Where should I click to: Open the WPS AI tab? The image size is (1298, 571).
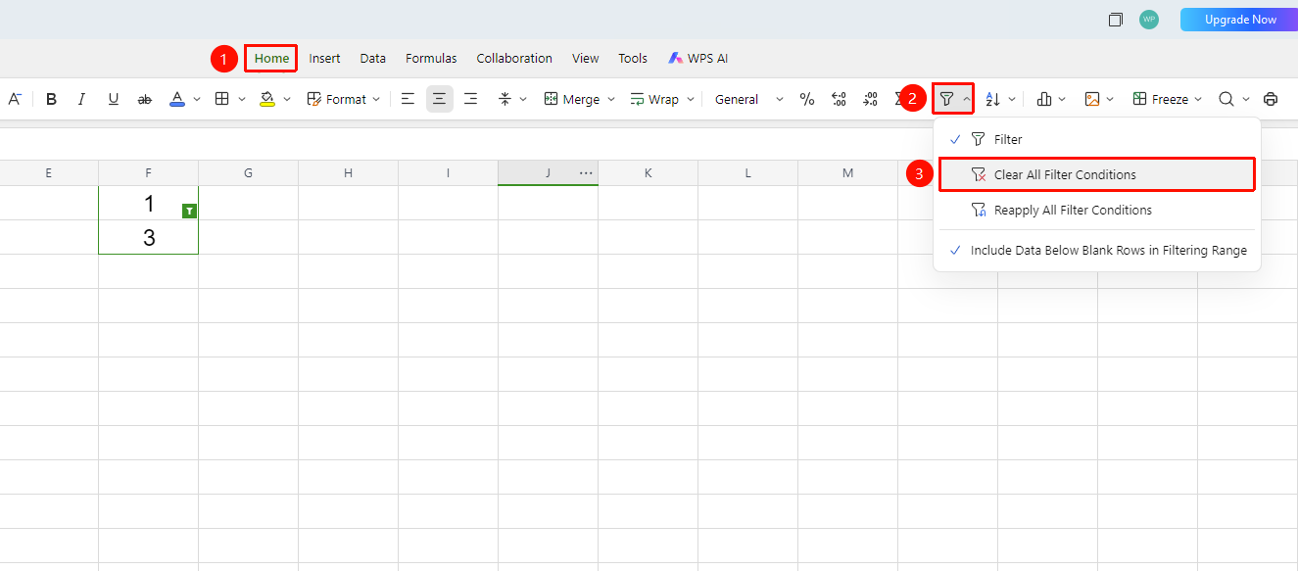[697, 59]
